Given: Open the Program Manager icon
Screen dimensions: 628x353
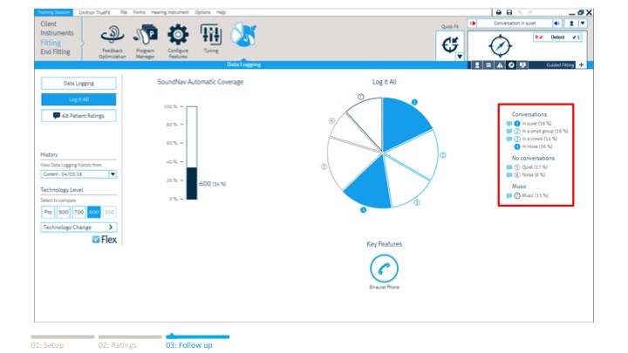Looking at the screenshot, I should 145,35.
